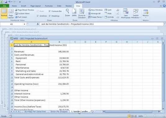
Task: Click in the formula bar text
Action: click(67, 24)
